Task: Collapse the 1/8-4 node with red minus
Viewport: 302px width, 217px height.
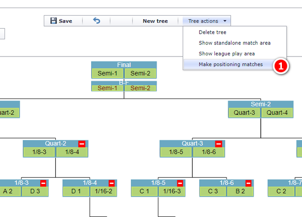Action: (x=112, y=183)
